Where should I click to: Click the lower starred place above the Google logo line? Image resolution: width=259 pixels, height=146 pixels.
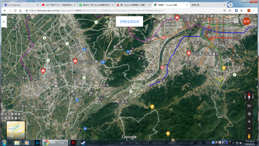pyautogui.click(x=168, y=134)
